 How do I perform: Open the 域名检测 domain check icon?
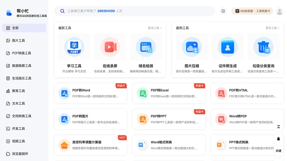pyautogui.click(x=146, y=47)
